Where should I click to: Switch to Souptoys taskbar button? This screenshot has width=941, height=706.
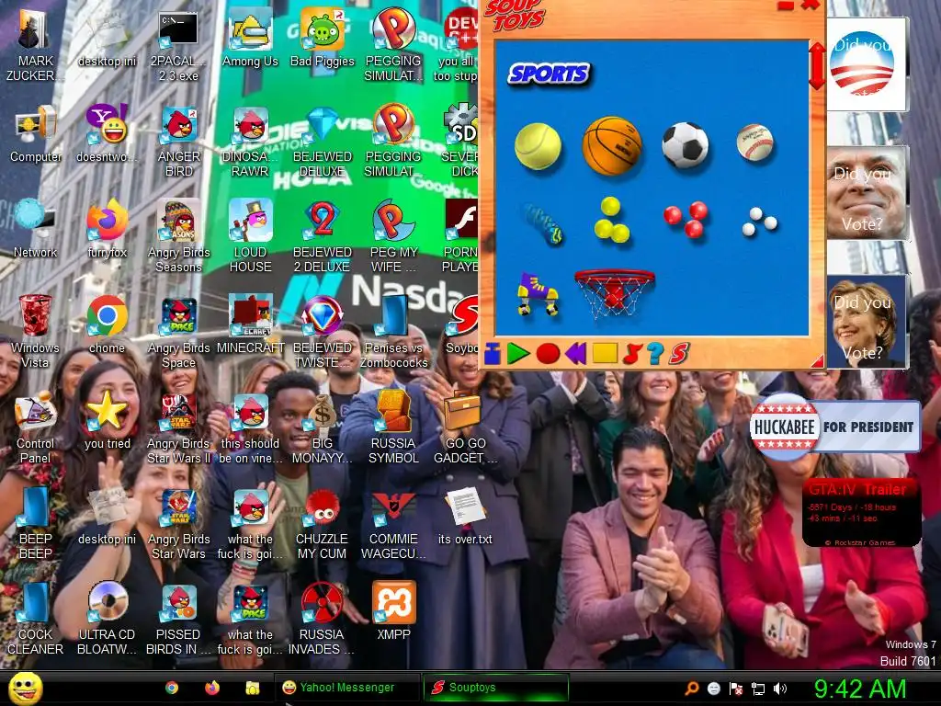[495, 688]
